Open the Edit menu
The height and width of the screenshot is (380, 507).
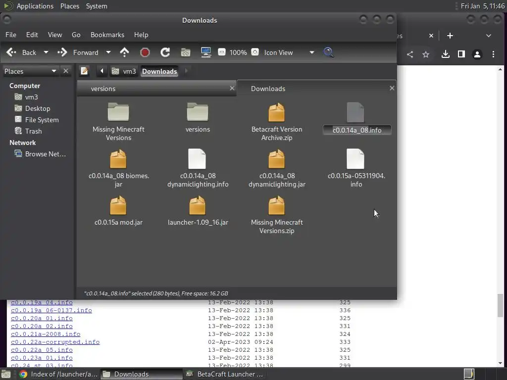[x=32, y=35]
